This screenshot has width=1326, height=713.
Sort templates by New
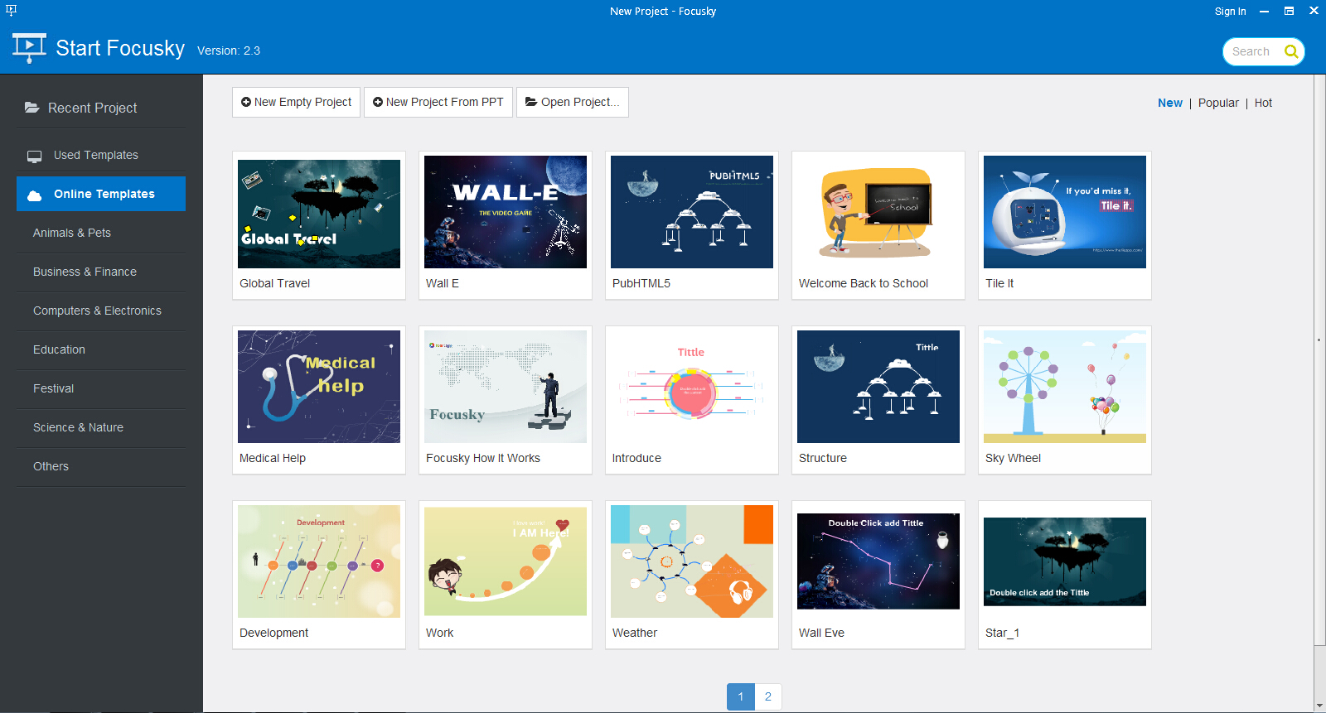(1169, 103)
